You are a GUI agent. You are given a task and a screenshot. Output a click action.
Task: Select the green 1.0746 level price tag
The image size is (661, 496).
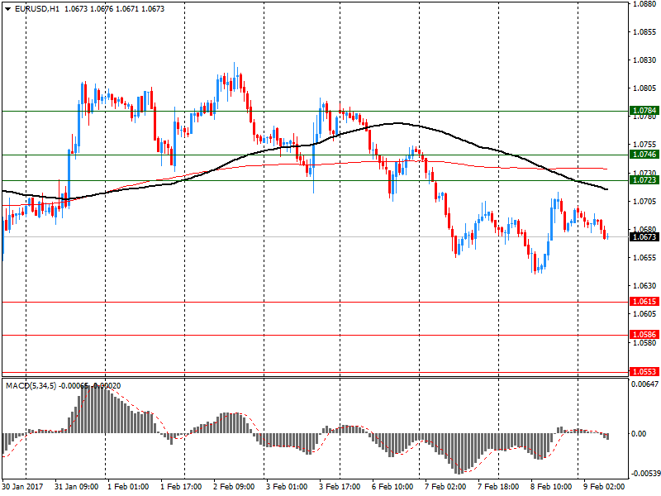point(644,155)
